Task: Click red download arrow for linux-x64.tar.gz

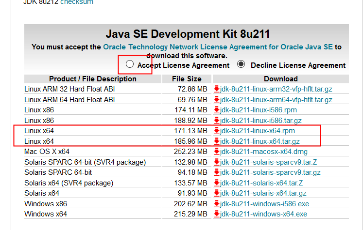Action: 217,141
